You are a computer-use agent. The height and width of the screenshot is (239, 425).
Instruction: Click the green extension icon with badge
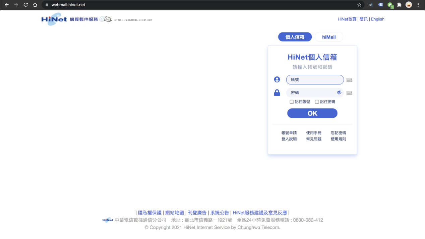pyautogui.click(x=390, y=5)
